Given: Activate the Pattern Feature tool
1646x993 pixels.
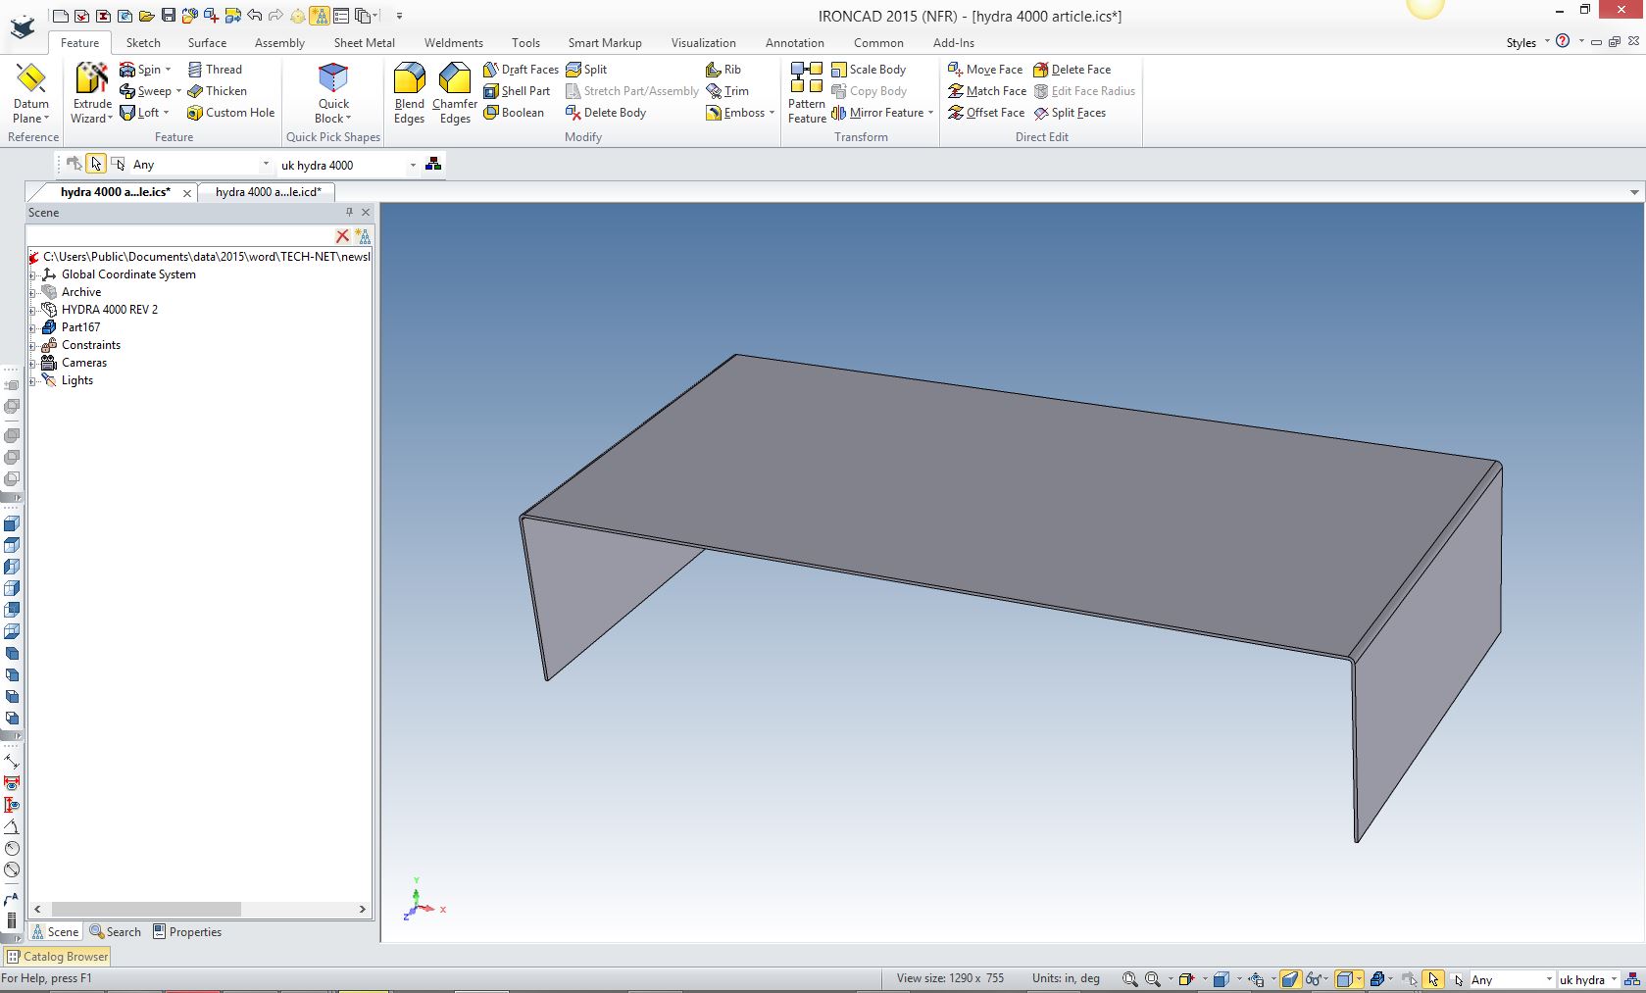Looking at the screenshot, I should point(807,93).
